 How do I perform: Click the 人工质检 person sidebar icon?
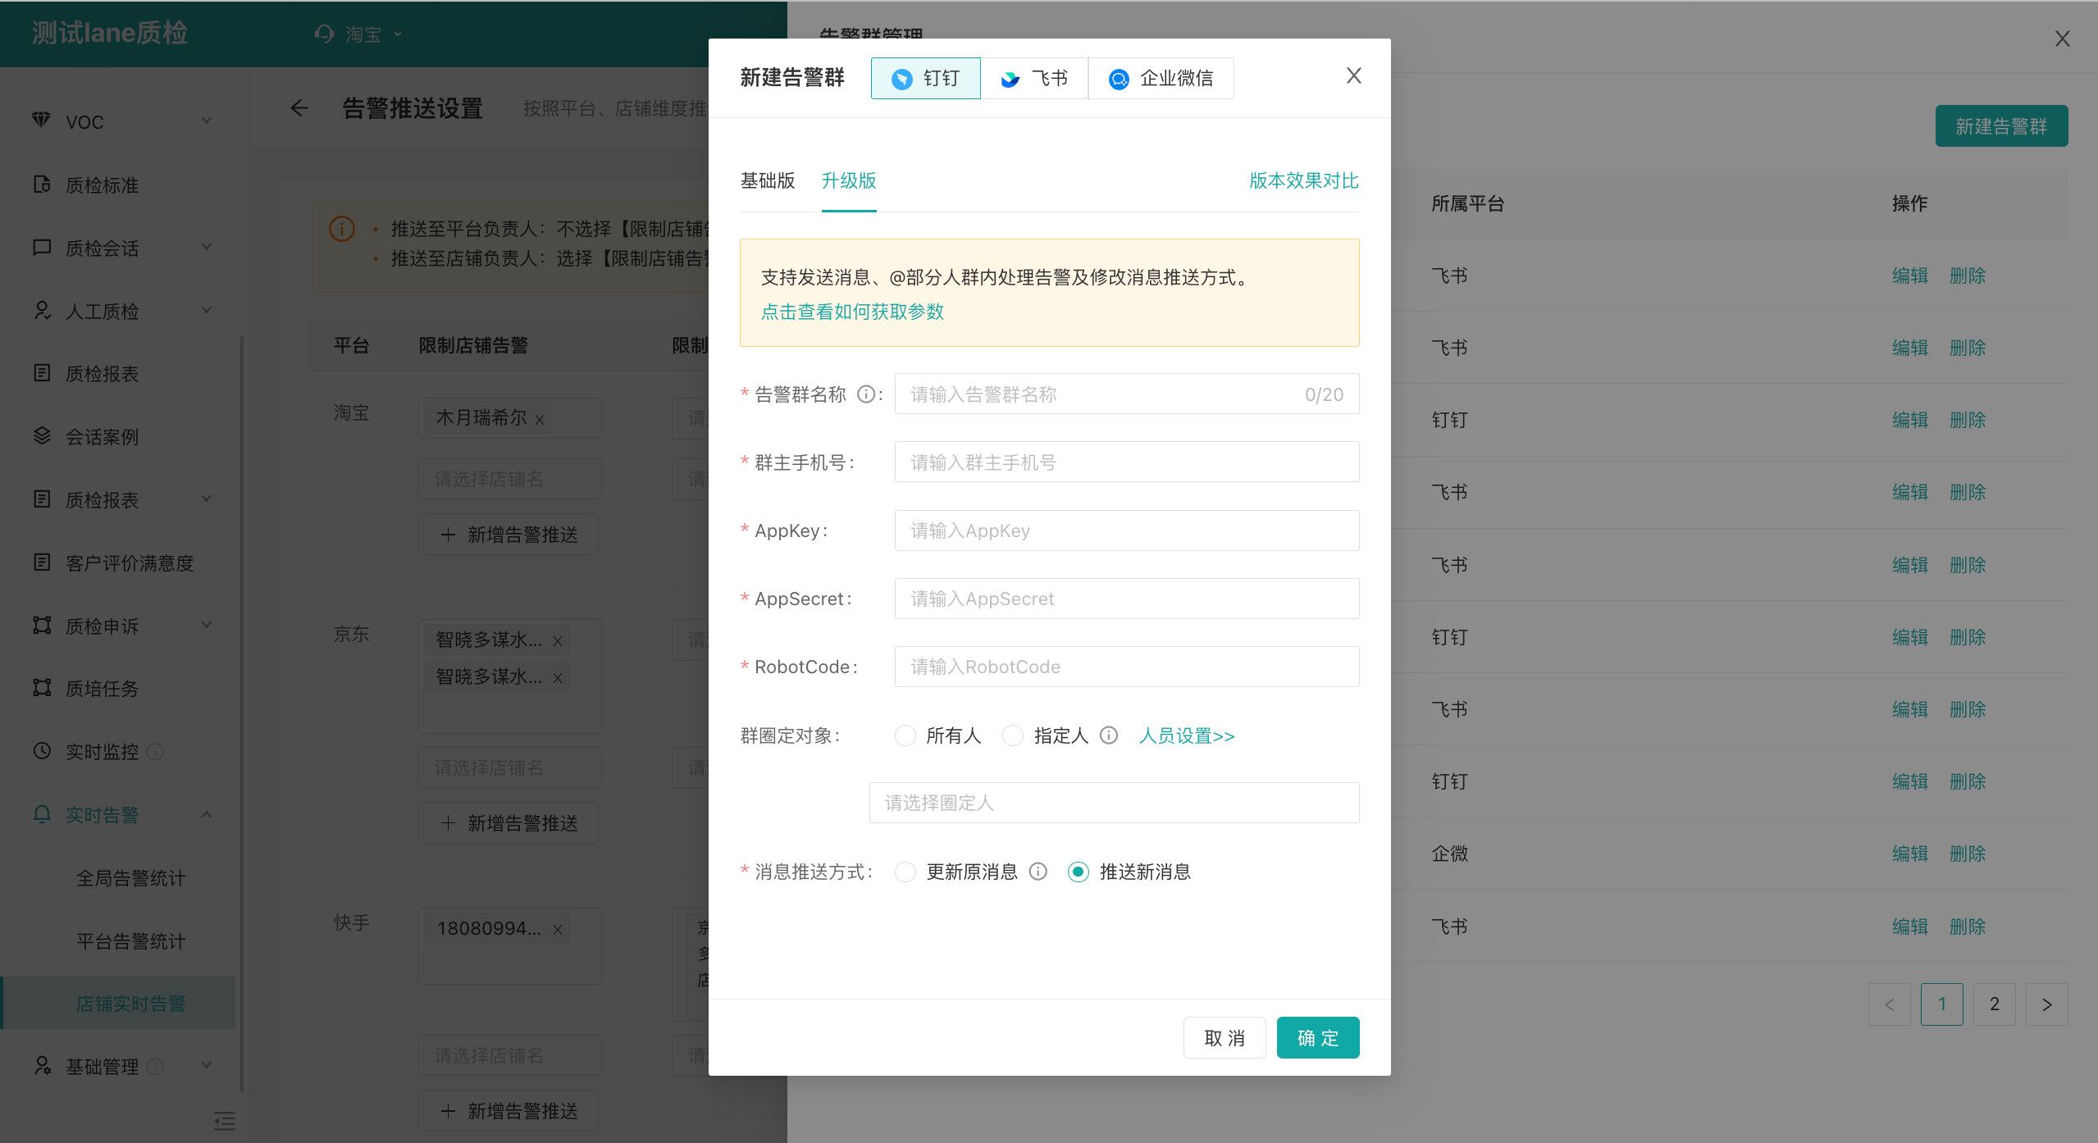42,311
